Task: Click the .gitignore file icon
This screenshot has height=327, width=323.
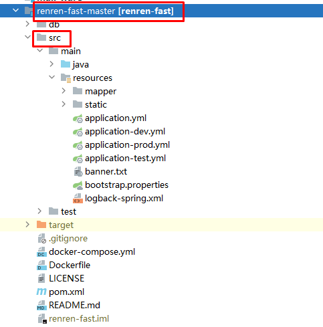Action: tap(41, 239)
